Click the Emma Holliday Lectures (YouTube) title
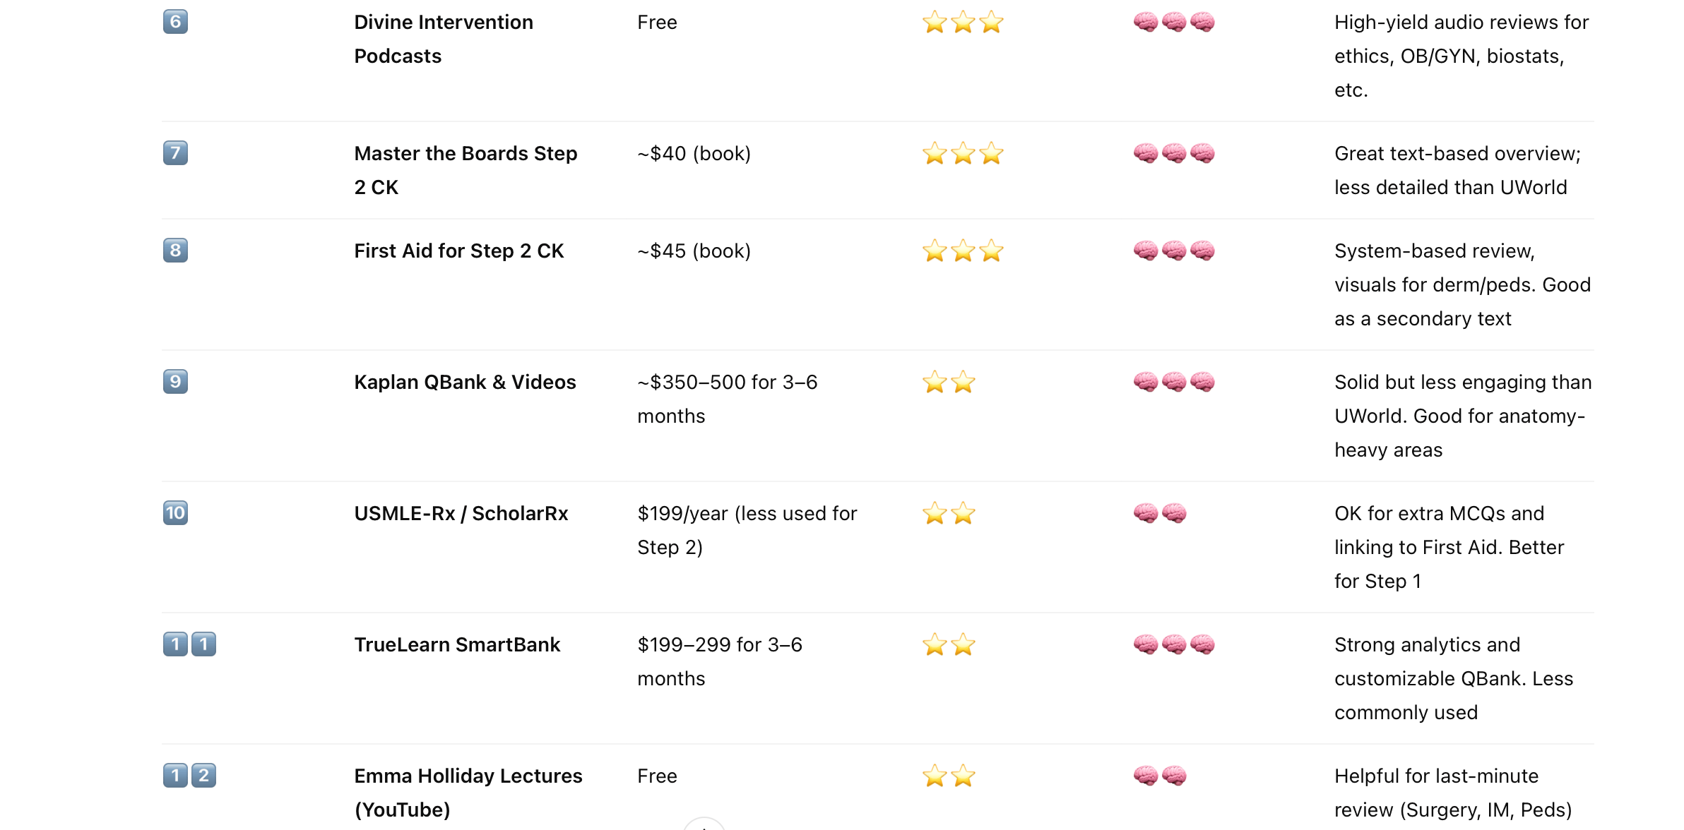 [x=468, y=793]
